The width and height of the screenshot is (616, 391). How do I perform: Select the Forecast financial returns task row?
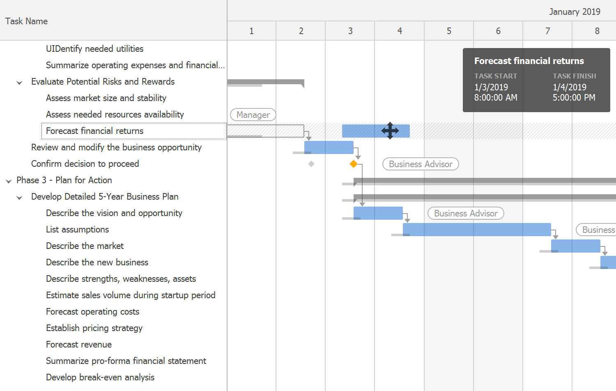click(95, 131)
